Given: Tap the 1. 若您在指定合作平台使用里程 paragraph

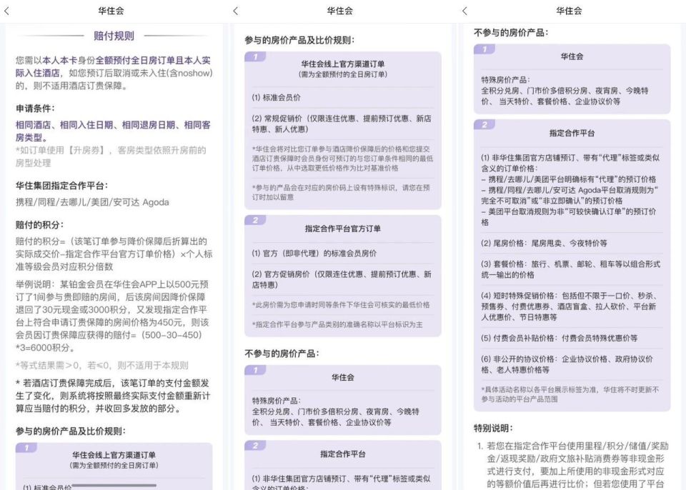Looking at the screenshot, I should 573,465.
